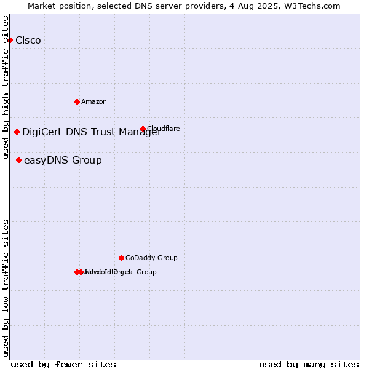Screen dimensions: 369x369
Task: Select the 'Cloudflare' label text
Action: (x=164, y=129)
